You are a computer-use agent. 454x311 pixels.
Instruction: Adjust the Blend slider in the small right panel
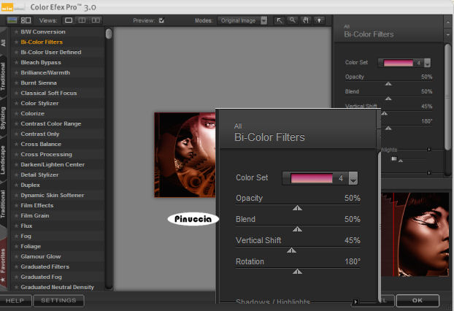click(x=388, y=98)
